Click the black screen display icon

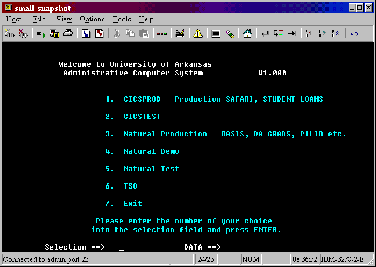click(x=216, y=34)
